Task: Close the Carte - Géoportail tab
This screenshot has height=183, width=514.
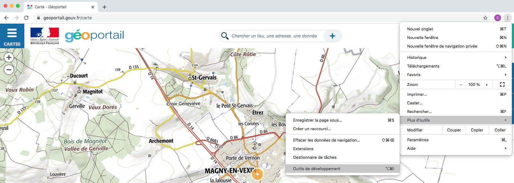Action: pos(93,7)
